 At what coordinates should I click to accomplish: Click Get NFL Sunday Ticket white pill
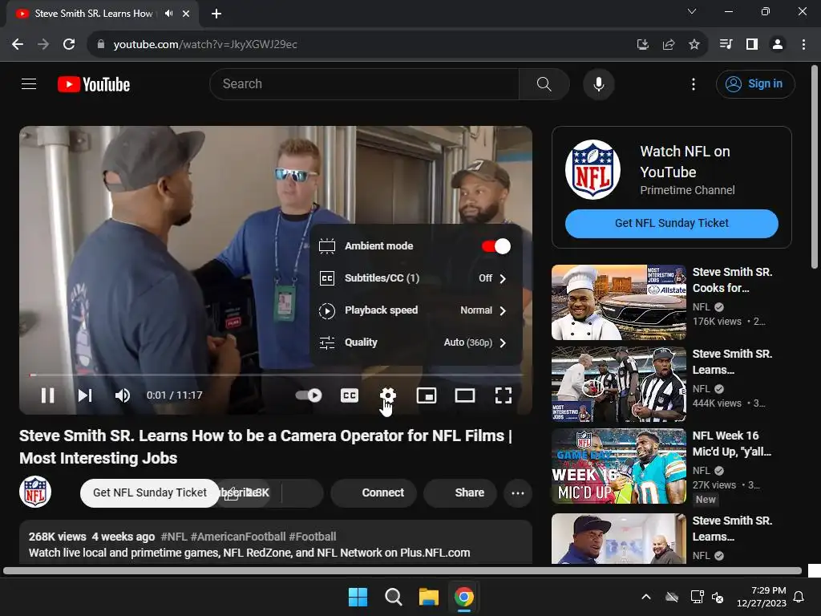(x=150, y=493)
